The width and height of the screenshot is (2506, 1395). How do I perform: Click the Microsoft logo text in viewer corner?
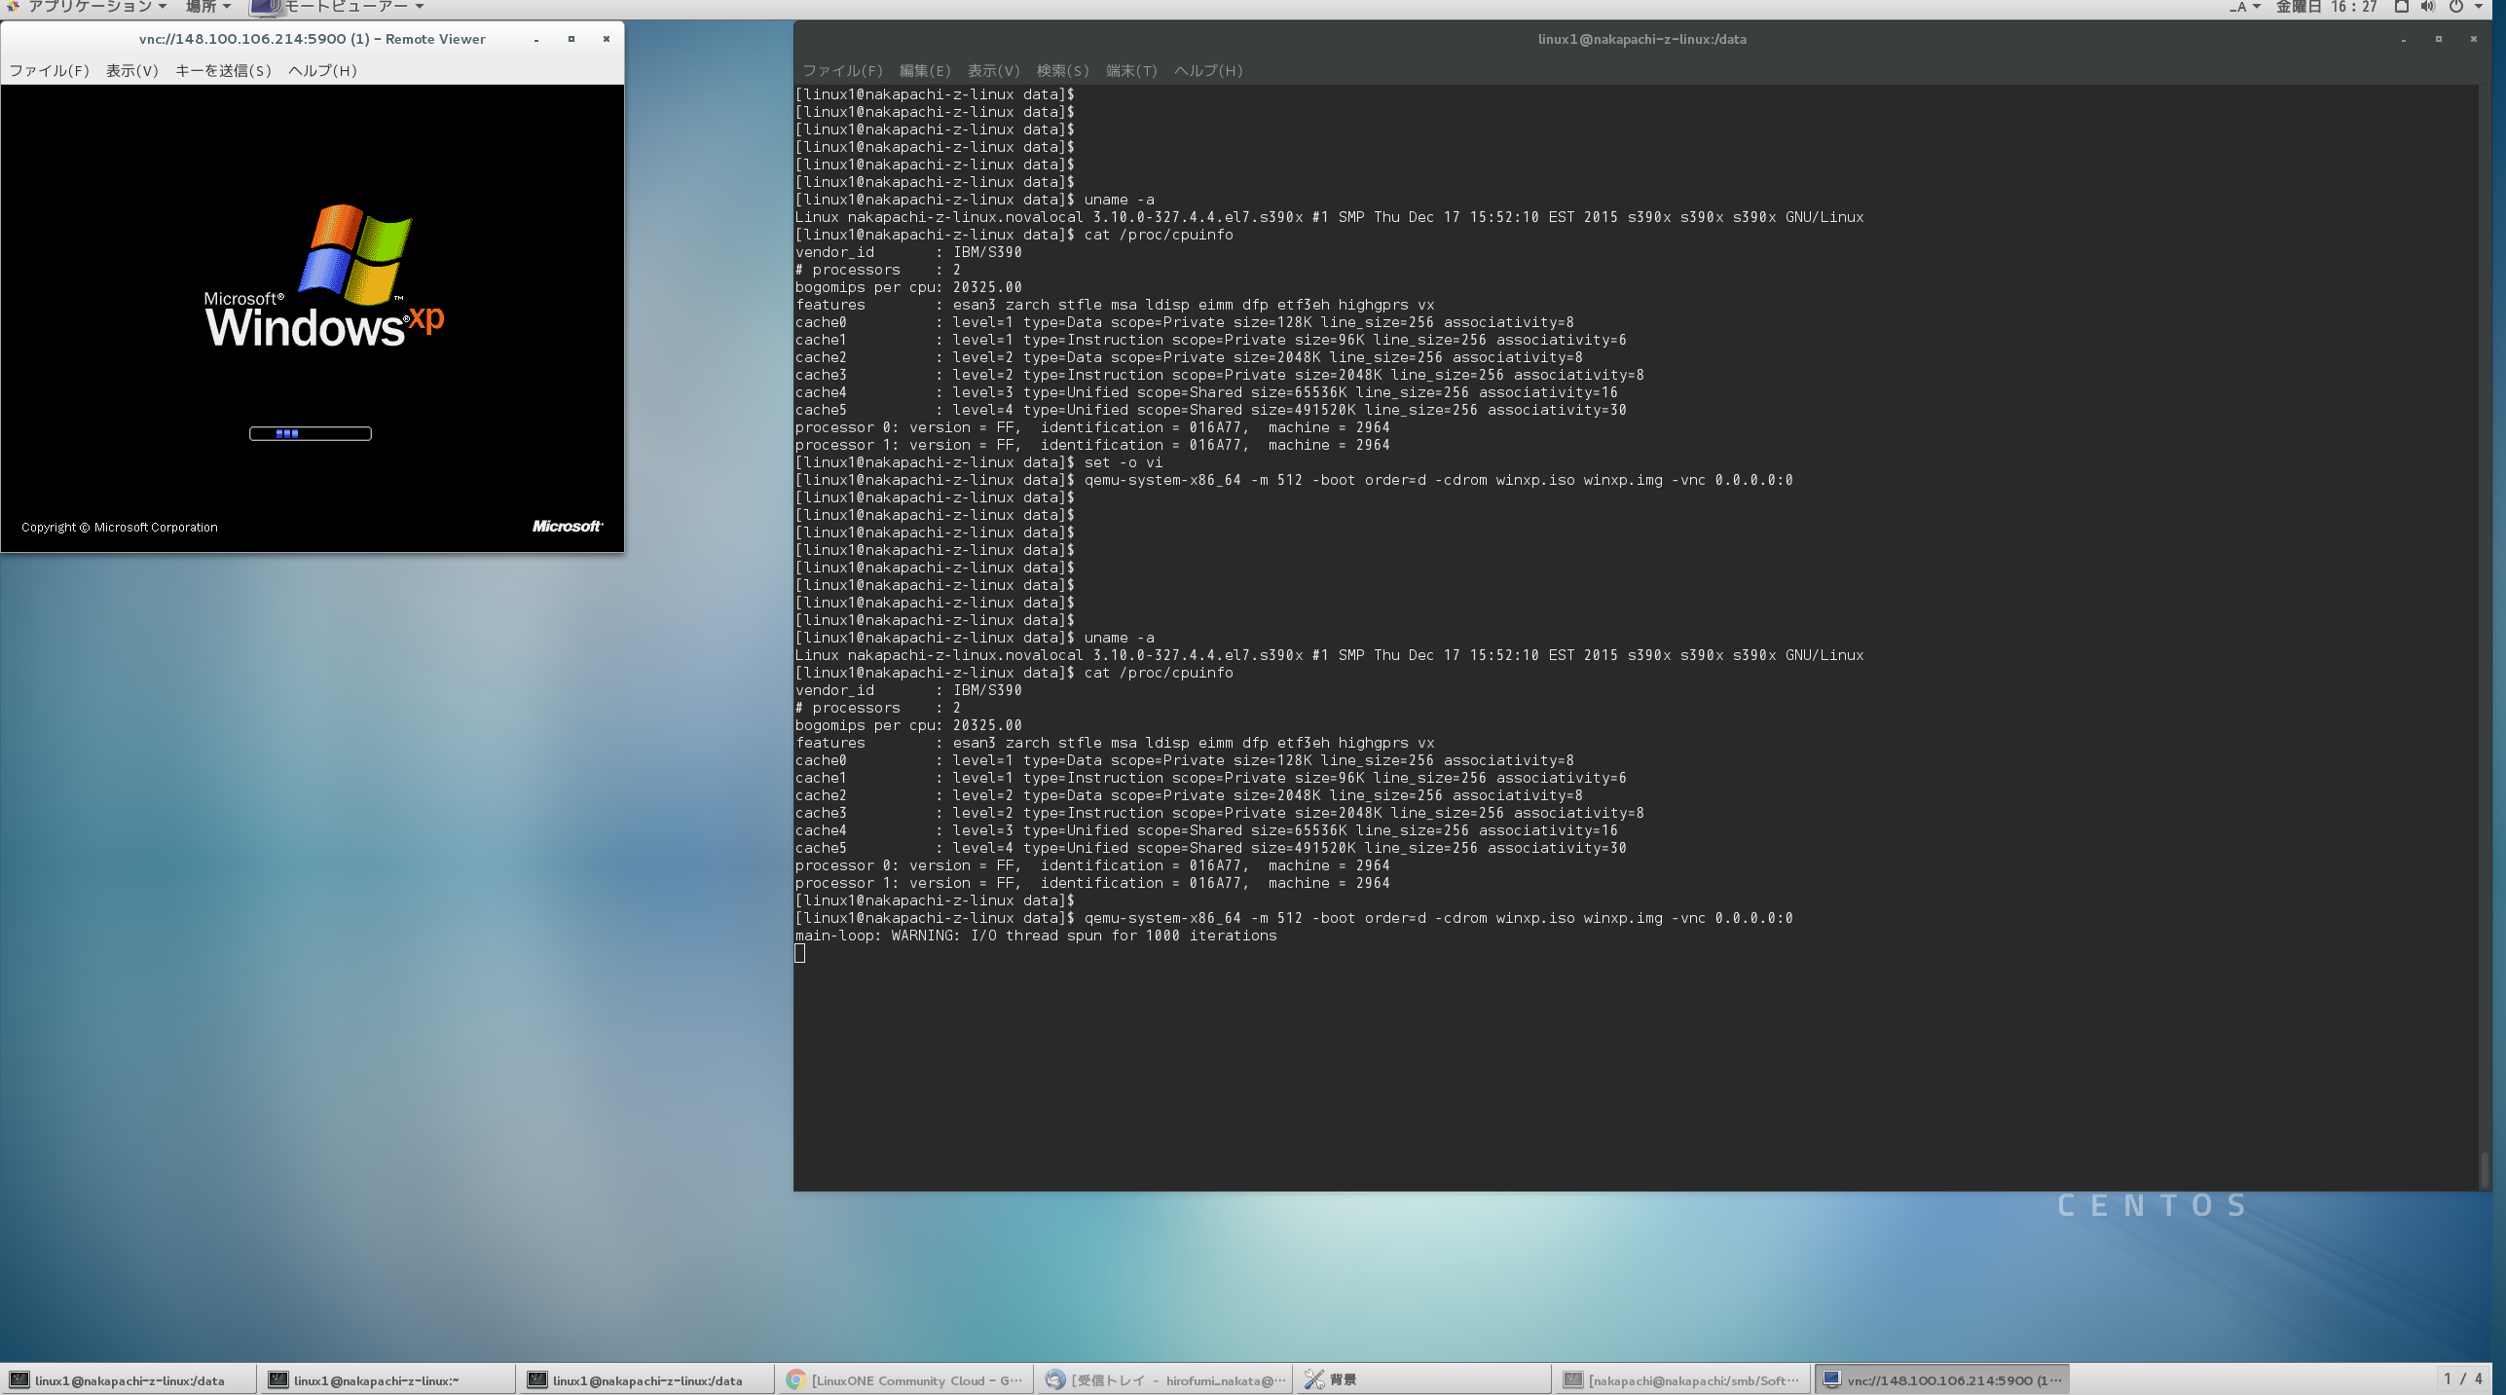pos(568,526)
